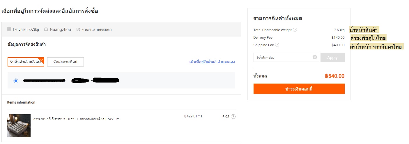Open the เพิ่มที่อยู่รับสินค้าด้วยตนเอง link
409x144 pixels.
pos(212,62)
